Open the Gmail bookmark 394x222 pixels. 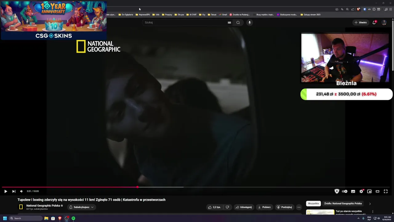(223, 14)
